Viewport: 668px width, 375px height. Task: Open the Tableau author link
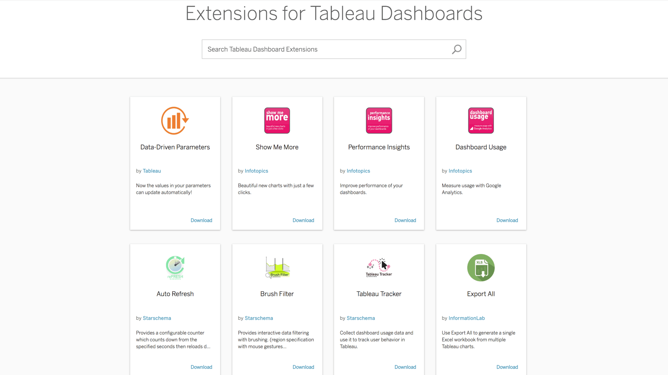152,171
